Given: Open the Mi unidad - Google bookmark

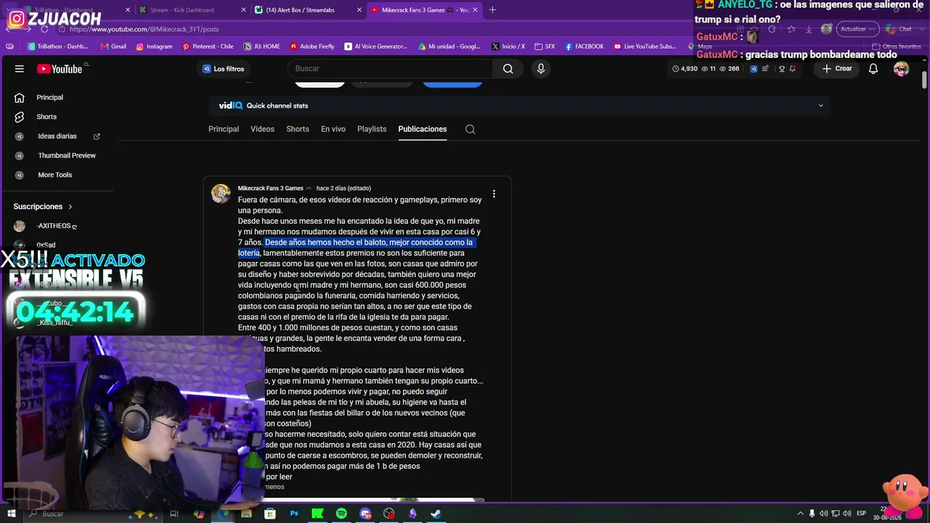Looking at the screenshot, I should coord(449,46).
